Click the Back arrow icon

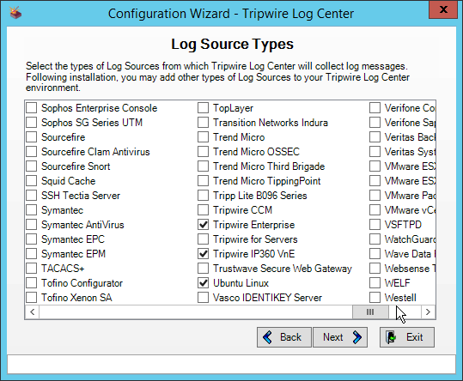[x=267, y=337]
